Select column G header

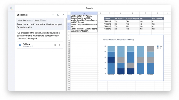(158, 13)
